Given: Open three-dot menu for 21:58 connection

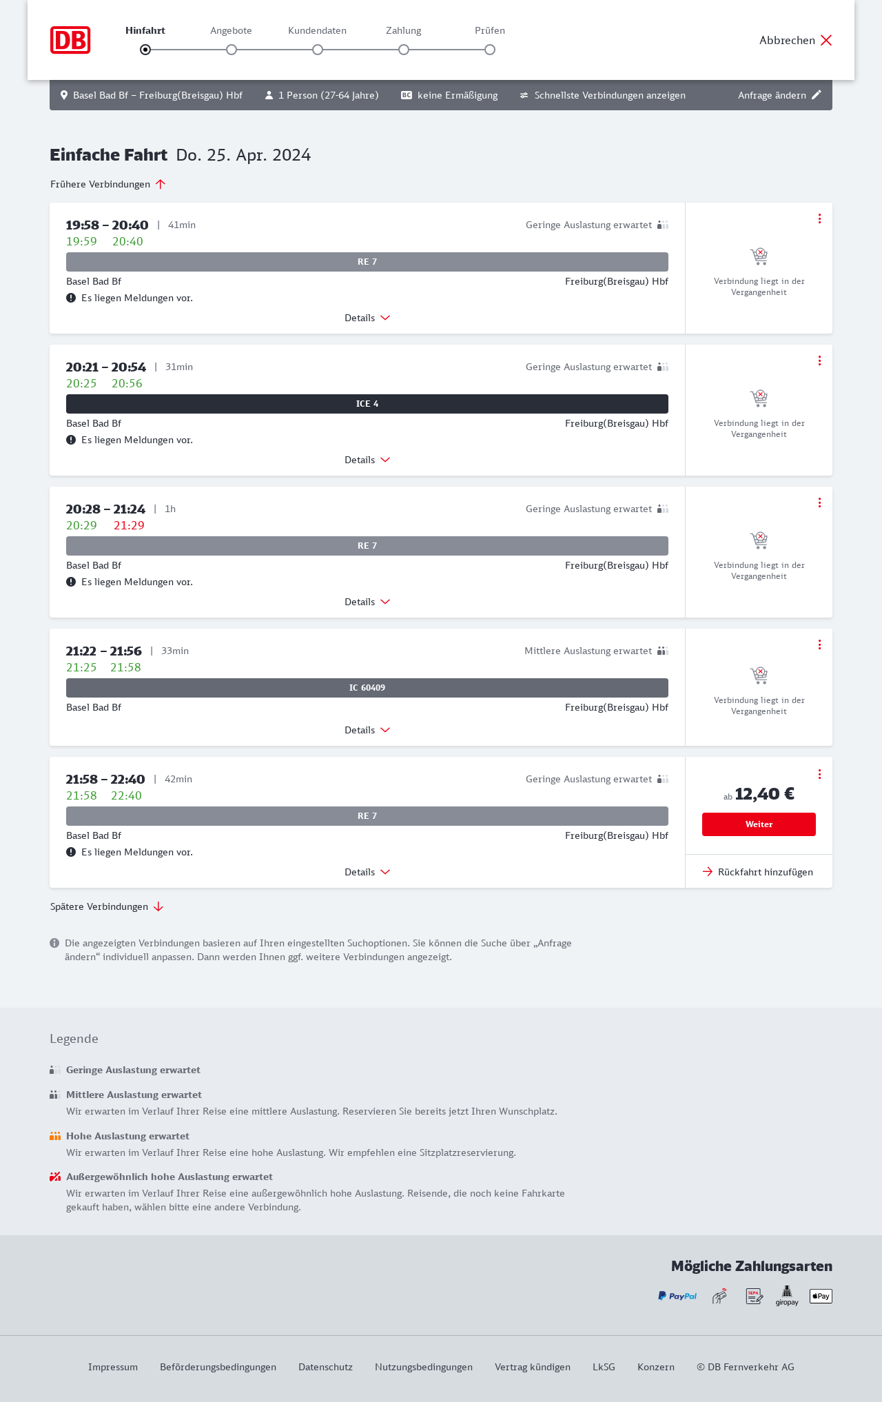Looking at the screenshot, I should 819,774.
